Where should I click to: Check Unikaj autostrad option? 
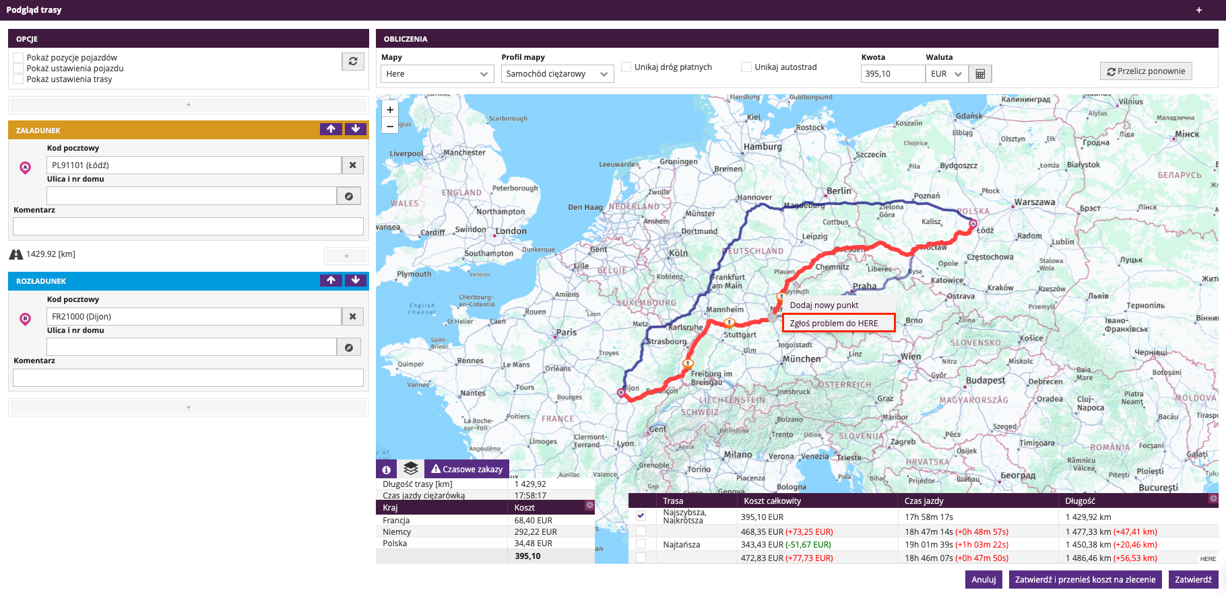pos(746,67)
